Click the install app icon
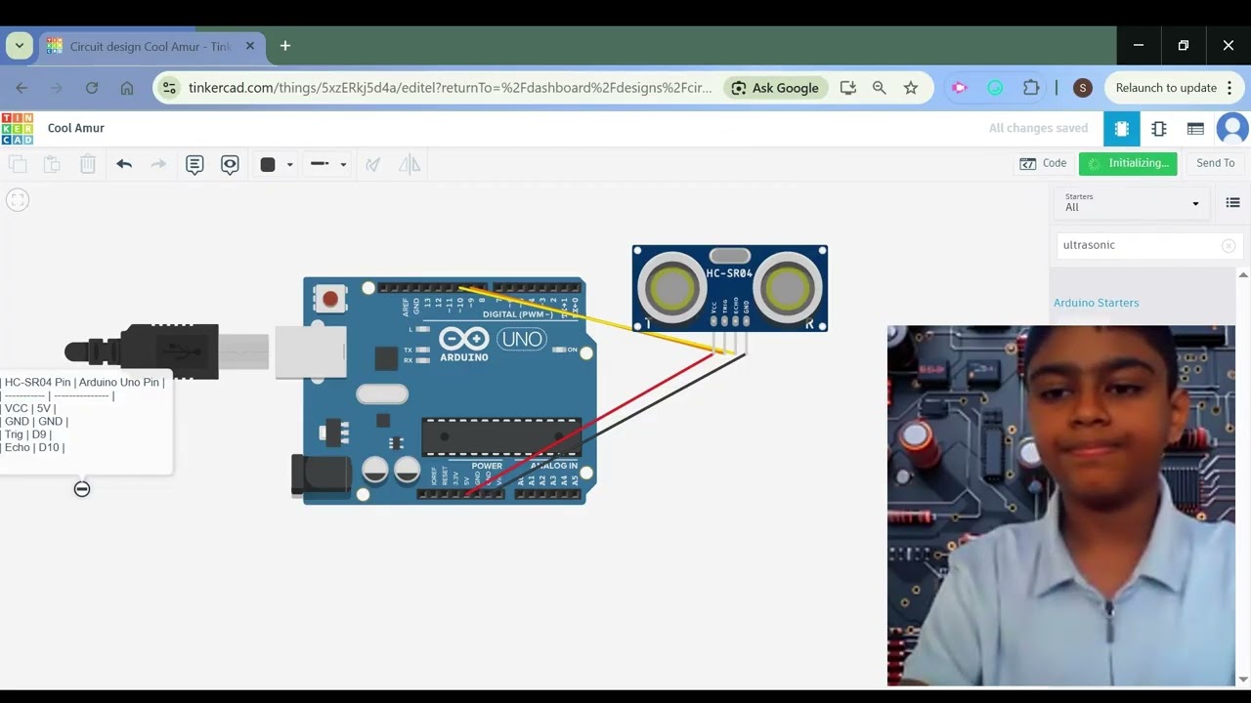 point(847,88)
